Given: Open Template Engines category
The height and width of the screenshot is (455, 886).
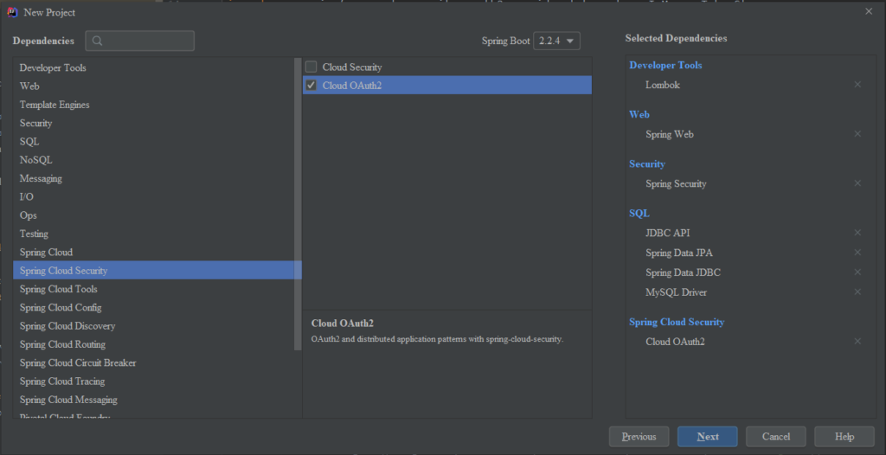Looking at the screenshot, I should pyautogui.click(x=157, y=105).
